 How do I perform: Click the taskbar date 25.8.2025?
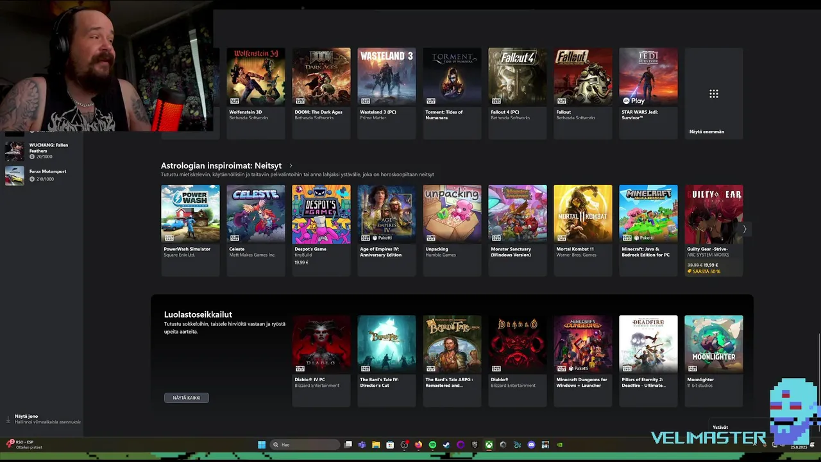799,447
